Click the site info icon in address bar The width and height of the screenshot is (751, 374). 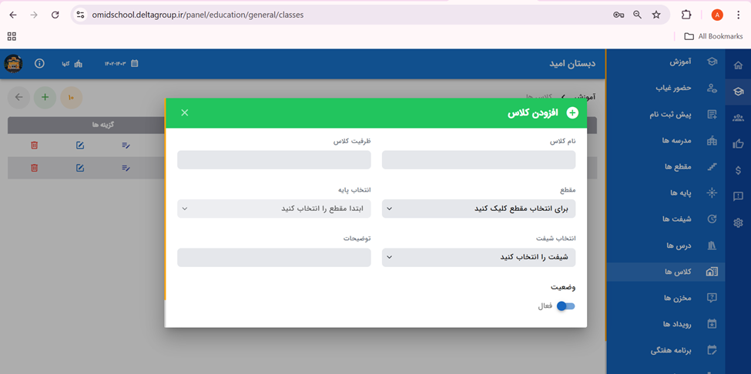[80, 15]
